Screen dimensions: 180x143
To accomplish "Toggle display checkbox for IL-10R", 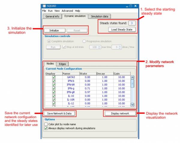I will tap(54, 100).
